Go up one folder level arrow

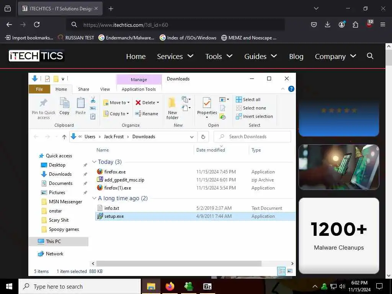(64, 137)
